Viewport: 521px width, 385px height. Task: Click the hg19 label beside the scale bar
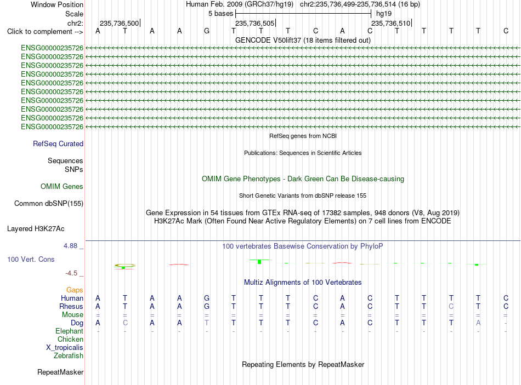click(x=384, y=14)
